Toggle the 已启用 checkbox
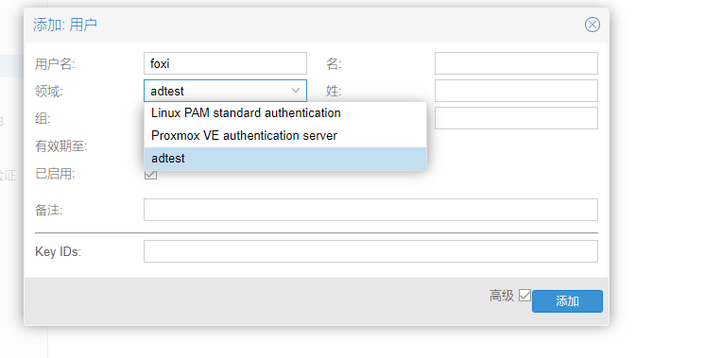Viewport: 705px width, 358px height. point(150,175)
